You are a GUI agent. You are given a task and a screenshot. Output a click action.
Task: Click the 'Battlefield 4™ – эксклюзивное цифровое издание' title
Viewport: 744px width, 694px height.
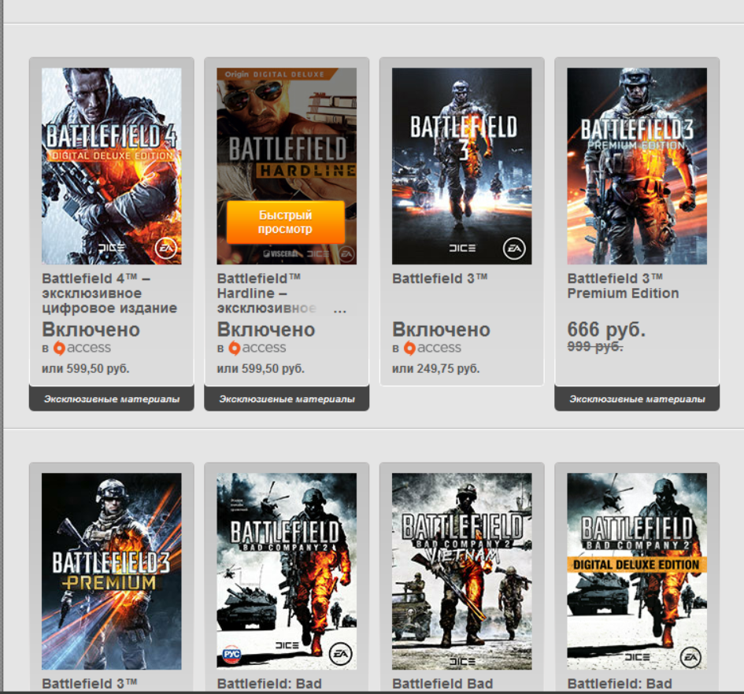click(109, 293)
